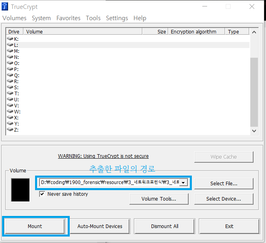The image size is (266, 243).
Task: Click the Mount button
Action: 35,226
